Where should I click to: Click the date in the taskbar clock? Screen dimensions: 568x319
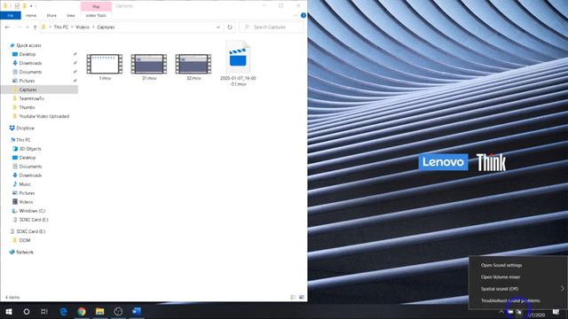(x=536, y=315)
